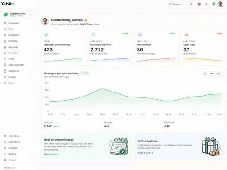Click the red percentage badge on Open chats
Image resolution: width=227 pixels, height=170 pixels.
(219, 34)
